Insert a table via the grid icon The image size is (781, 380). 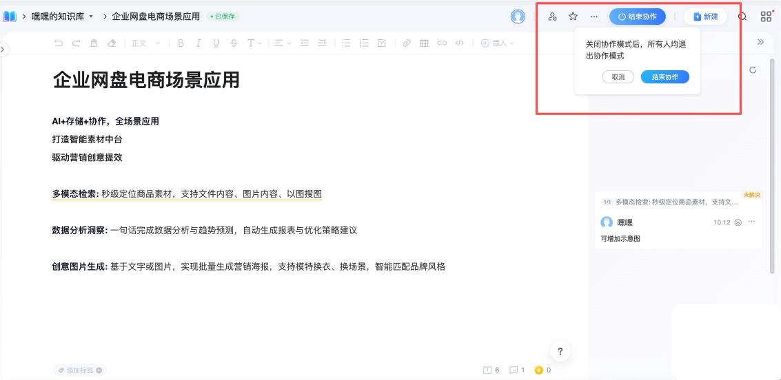click(x=424, y=43)
